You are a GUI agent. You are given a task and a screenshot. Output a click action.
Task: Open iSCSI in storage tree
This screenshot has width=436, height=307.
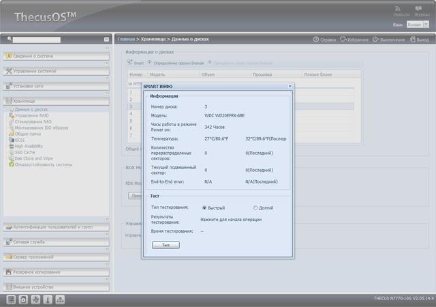click(20, 140)
